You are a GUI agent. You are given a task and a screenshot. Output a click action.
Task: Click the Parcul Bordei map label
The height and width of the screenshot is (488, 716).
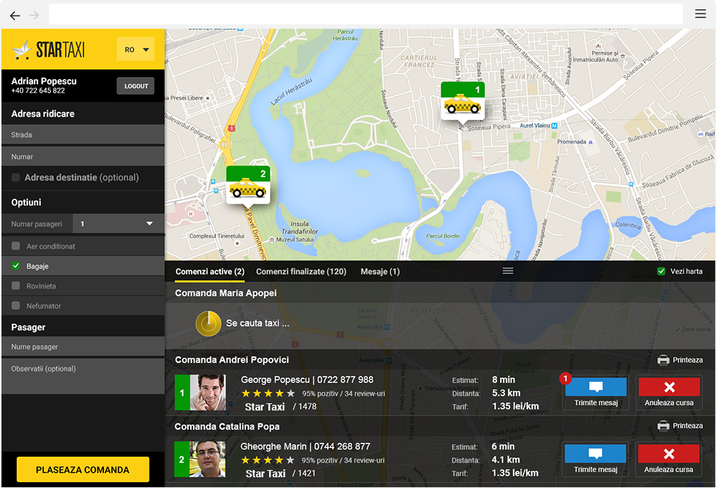pos(443,236)
